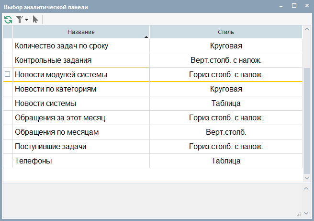Click description pane scroll down arrow

pyautogui.click(x=306, y=214)
